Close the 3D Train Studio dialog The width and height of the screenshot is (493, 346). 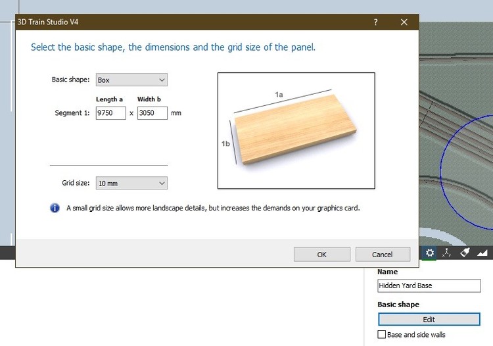pos(404,22)
